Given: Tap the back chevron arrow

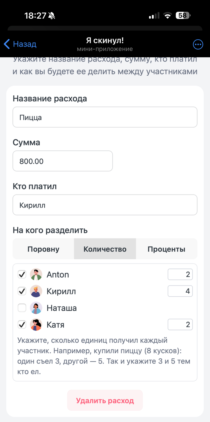Looking at the screenshot, I should [x=7, y=44].
